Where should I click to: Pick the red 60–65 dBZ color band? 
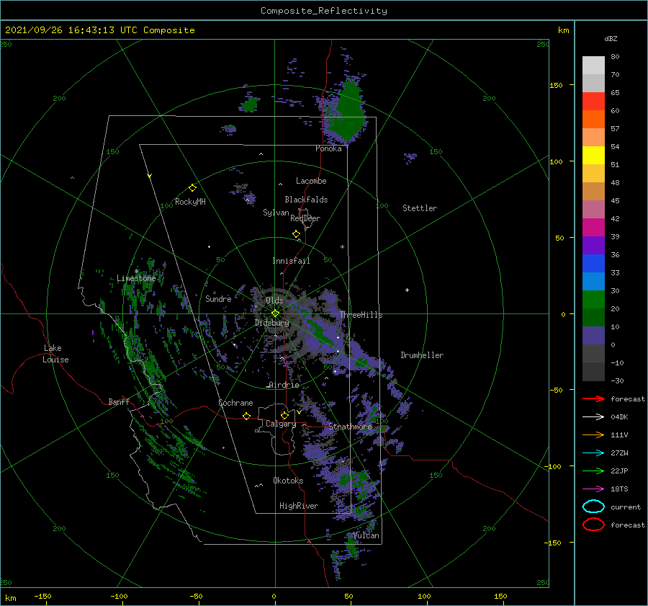593,101
